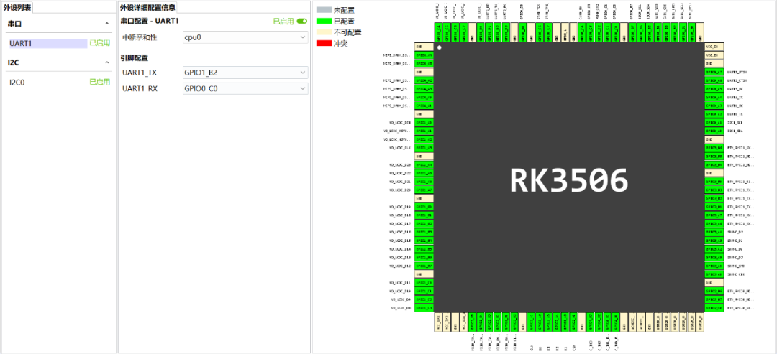The image size is (777, 354).
Task: Select the pin labeled VO_LCDC_D8
Action: pos(424,307)
